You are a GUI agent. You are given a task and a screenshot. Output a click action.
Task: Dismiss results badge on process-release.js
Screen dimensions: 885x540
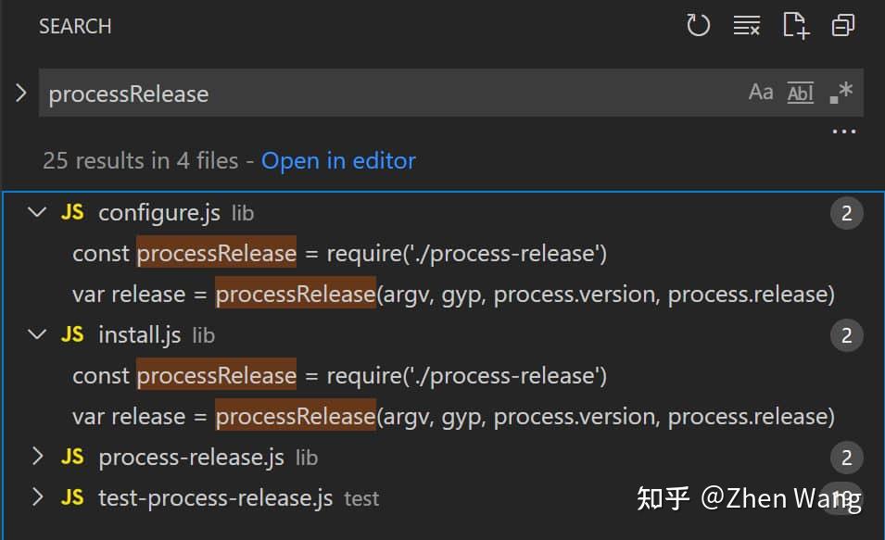click(846, 457)
